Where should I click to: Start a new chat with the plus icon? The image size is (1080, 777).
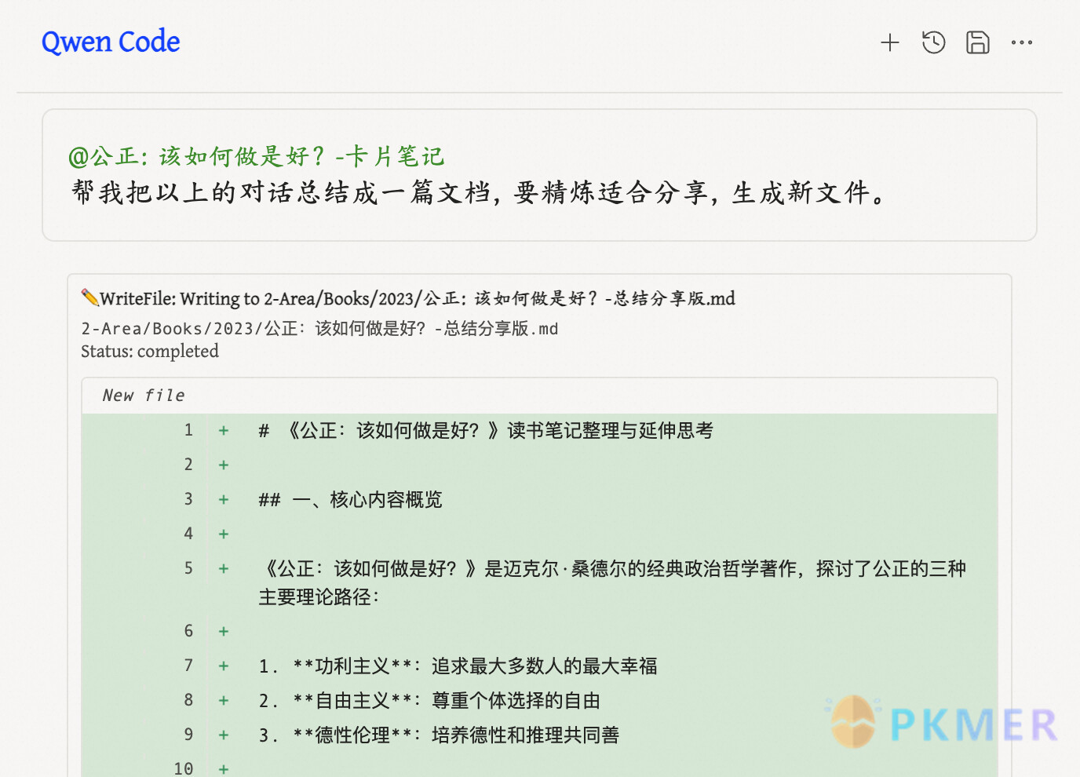click(x=890, y=42)
